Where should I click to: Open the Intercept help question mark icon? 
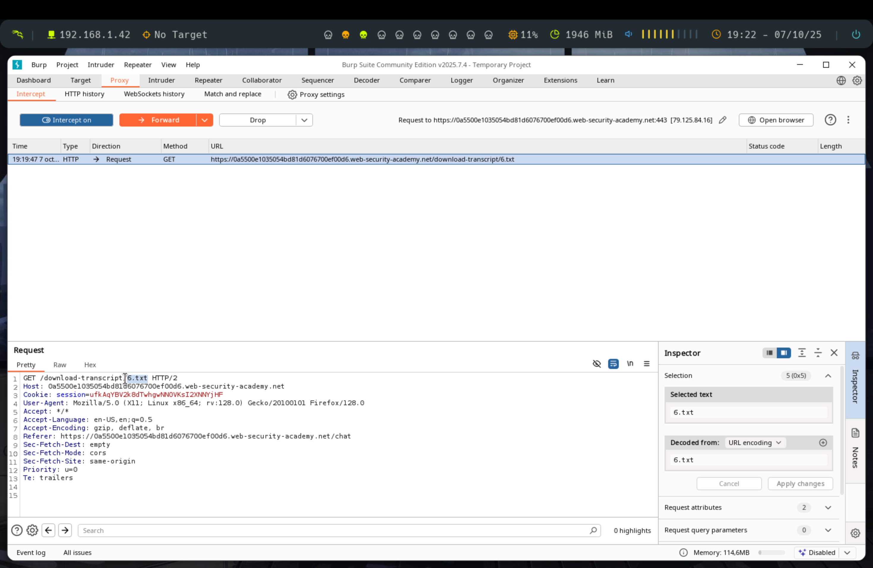pos(830,120)
